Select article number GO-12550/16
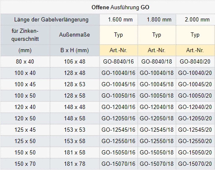This screenshot has height=170, width=215. (118, 141)
